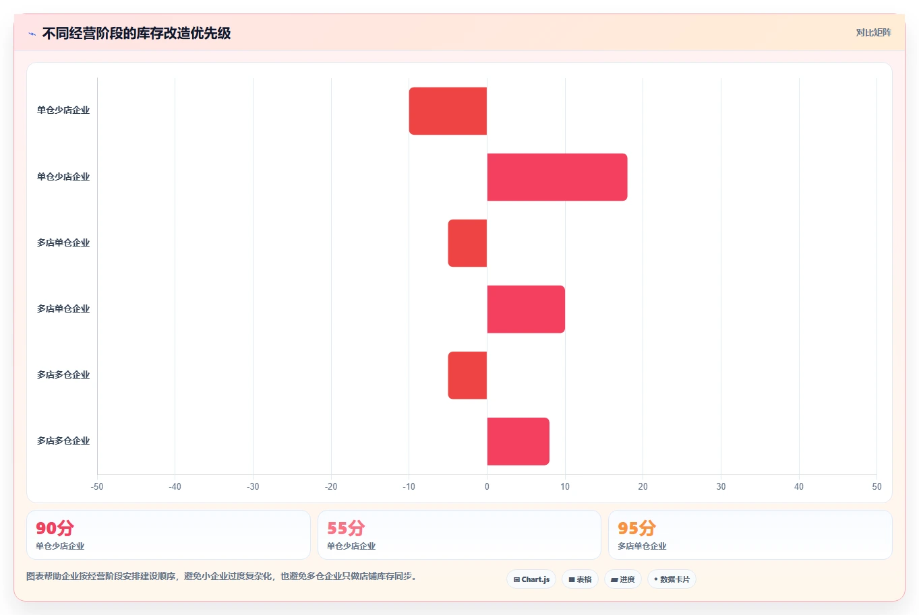Click the 20 x-axis tick label

click(643, 486)
